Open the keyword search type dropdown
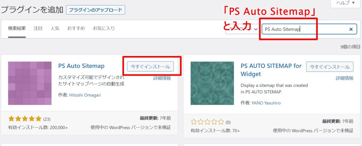 coord(242,29)
